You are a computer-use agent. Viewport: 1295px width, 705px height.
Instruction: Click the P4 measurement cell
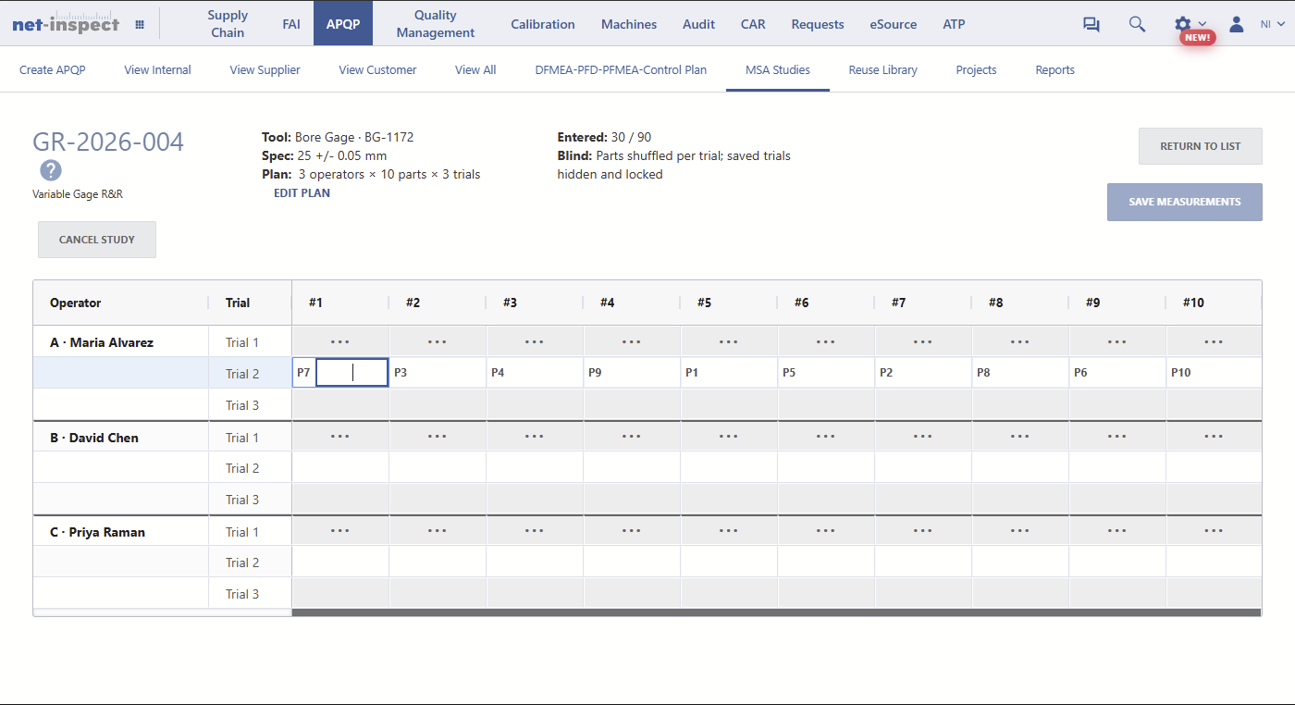(535, 373)
